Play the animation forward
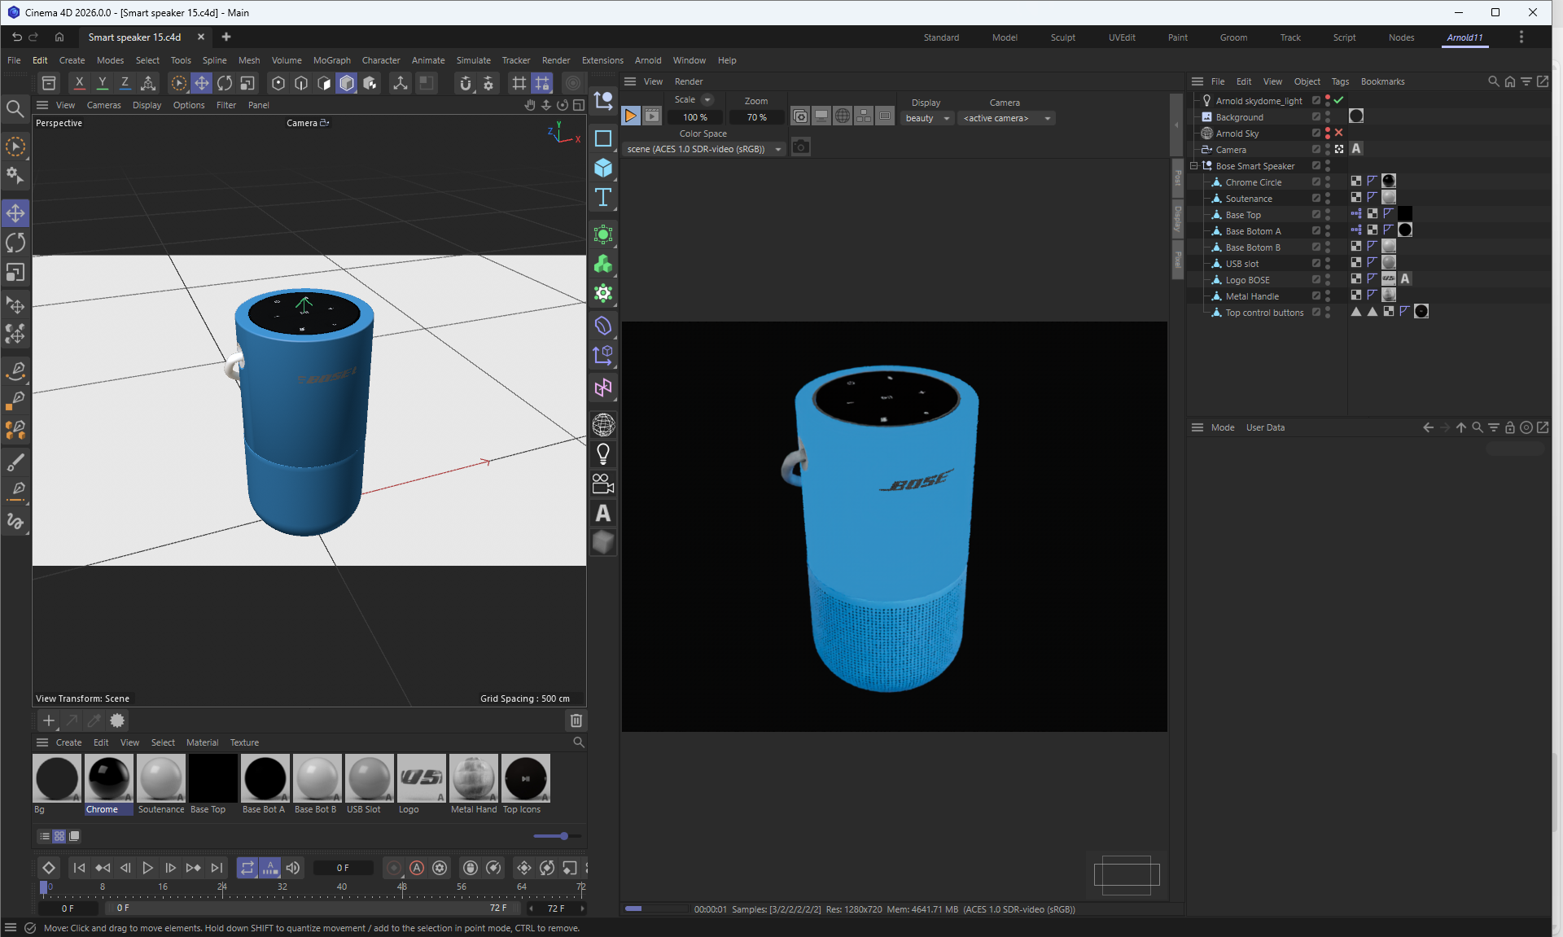This screenshot has height=937, width=1563. click(x=147, y=868)
